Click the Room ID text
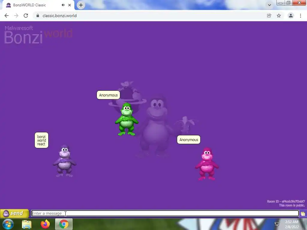This screenshot has width=307, height=230. point(286,202)
